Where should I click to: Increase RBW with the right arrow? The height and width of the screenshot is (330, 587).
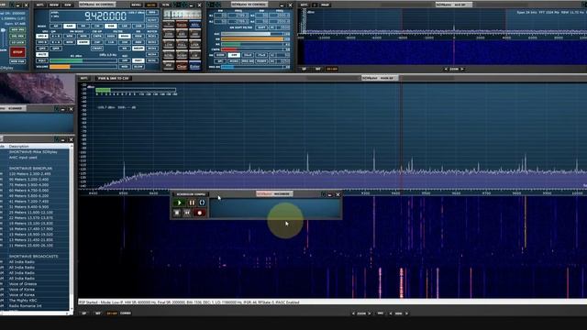(406, 313)
